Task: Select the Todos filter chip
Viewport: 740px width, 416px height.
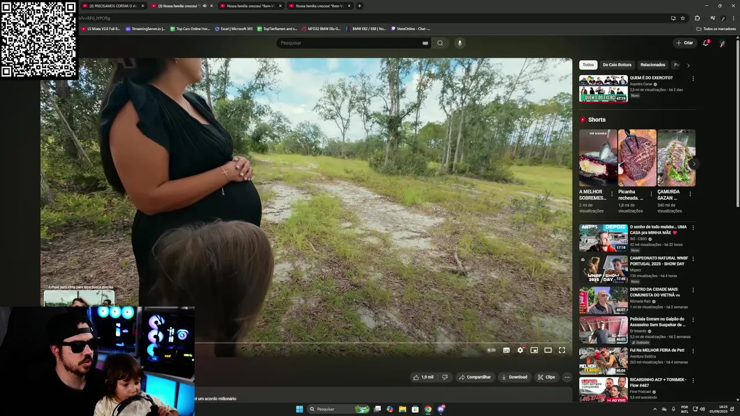Action: pos(588,65)
